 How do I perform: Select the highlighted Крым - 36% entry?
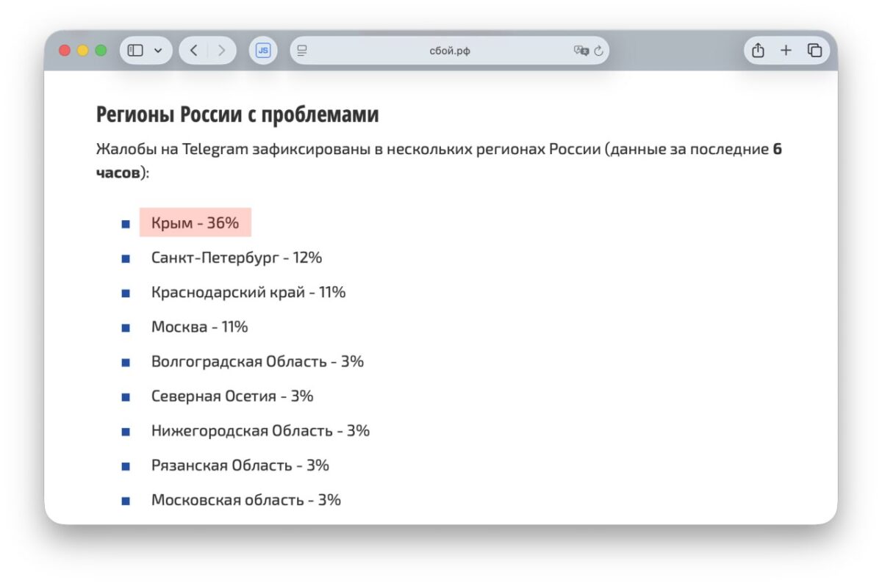click(x=195, y=222)
